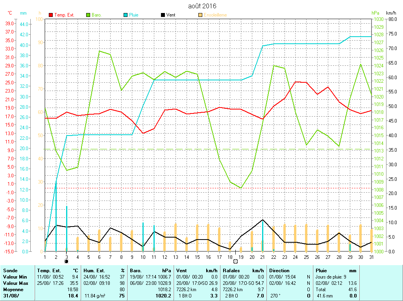Click the green Baro. legend square
This screenshot has width=403, height=301.
click(88, 15)
